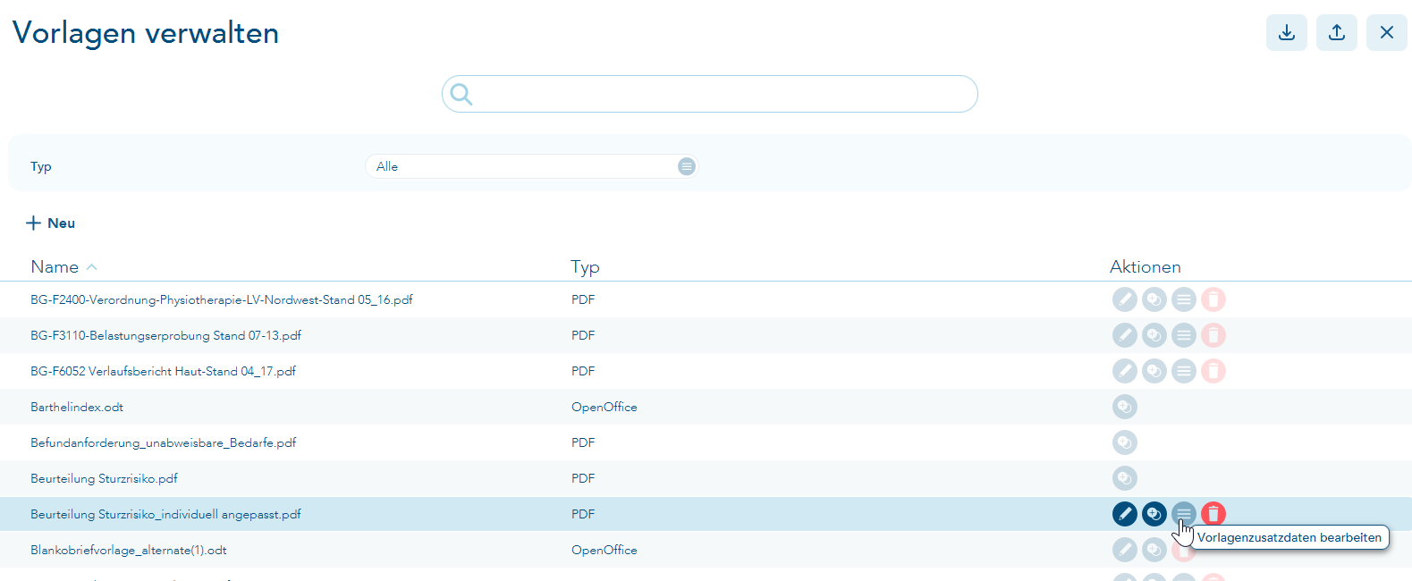Viewport: 1412px width, 581px height.
Task: Click the upload icon next to download
Action: coord(1336,33)
